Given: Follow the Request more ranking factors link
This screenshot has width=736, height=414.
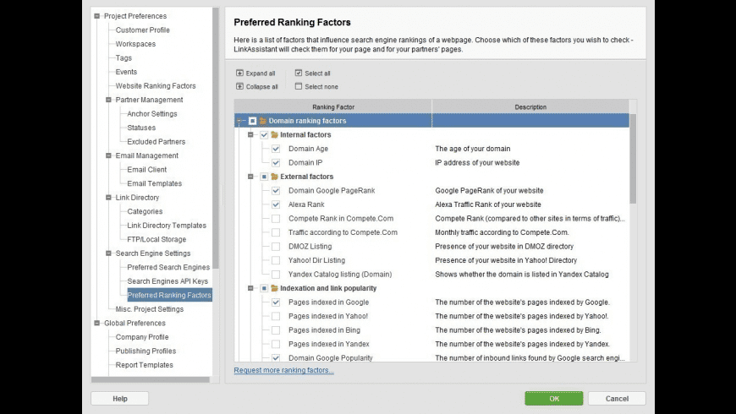Looking at the screenshot, I should coord(283,371).
